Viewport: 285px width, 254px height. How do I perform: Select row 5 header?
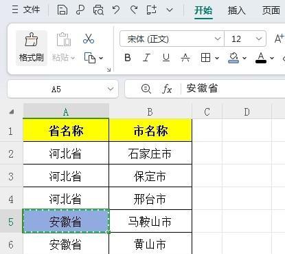pyautogui.click(x=11, y=221)
